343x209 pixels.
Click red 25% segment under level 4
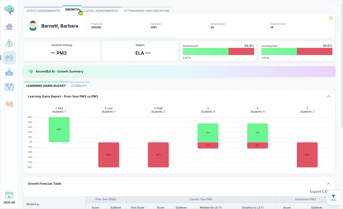pyautogui.click(x=258, y=145)
